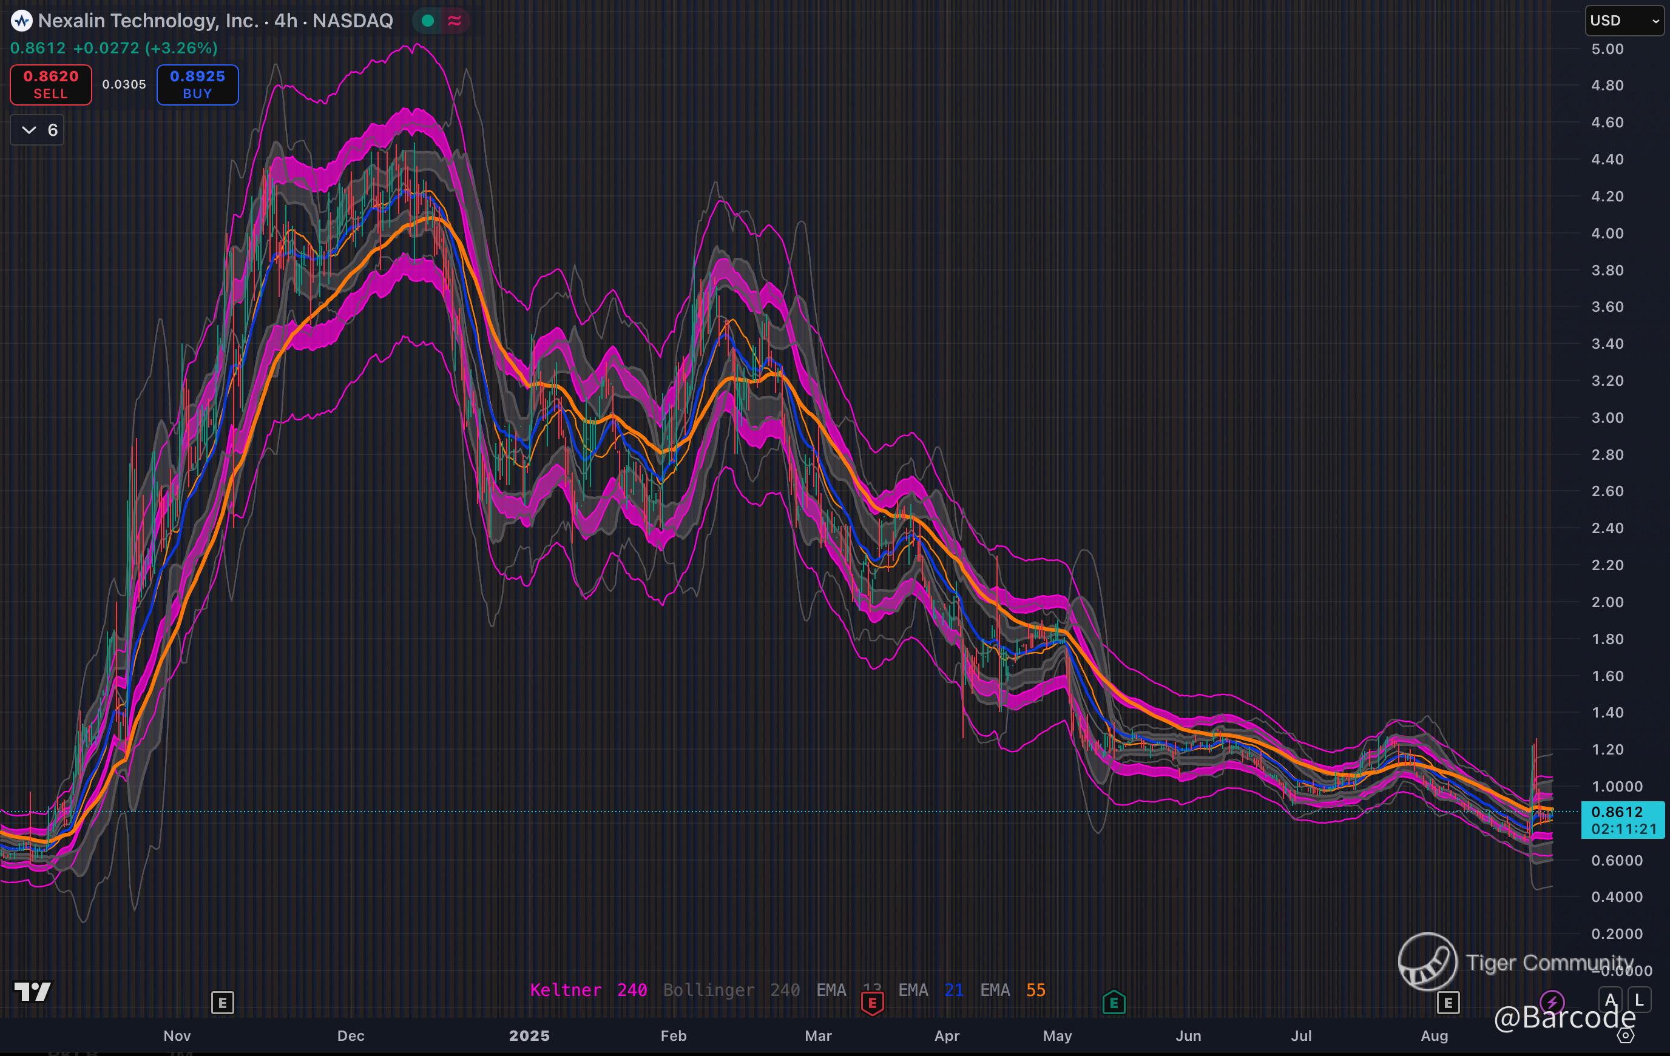Click the earnings E marker near August
This screenshot has width=1670, height=1056.
pyautogui.click(x=1448, y=1003)
